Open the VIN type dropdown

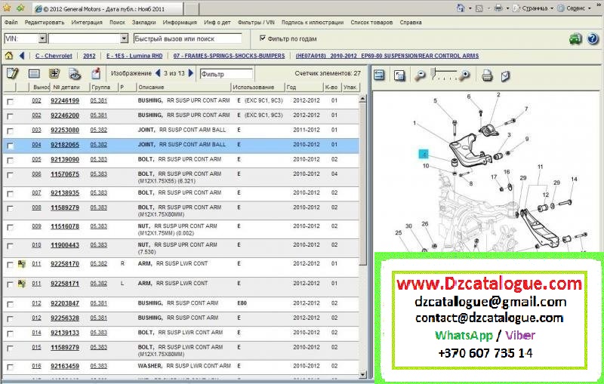point(43,38)
